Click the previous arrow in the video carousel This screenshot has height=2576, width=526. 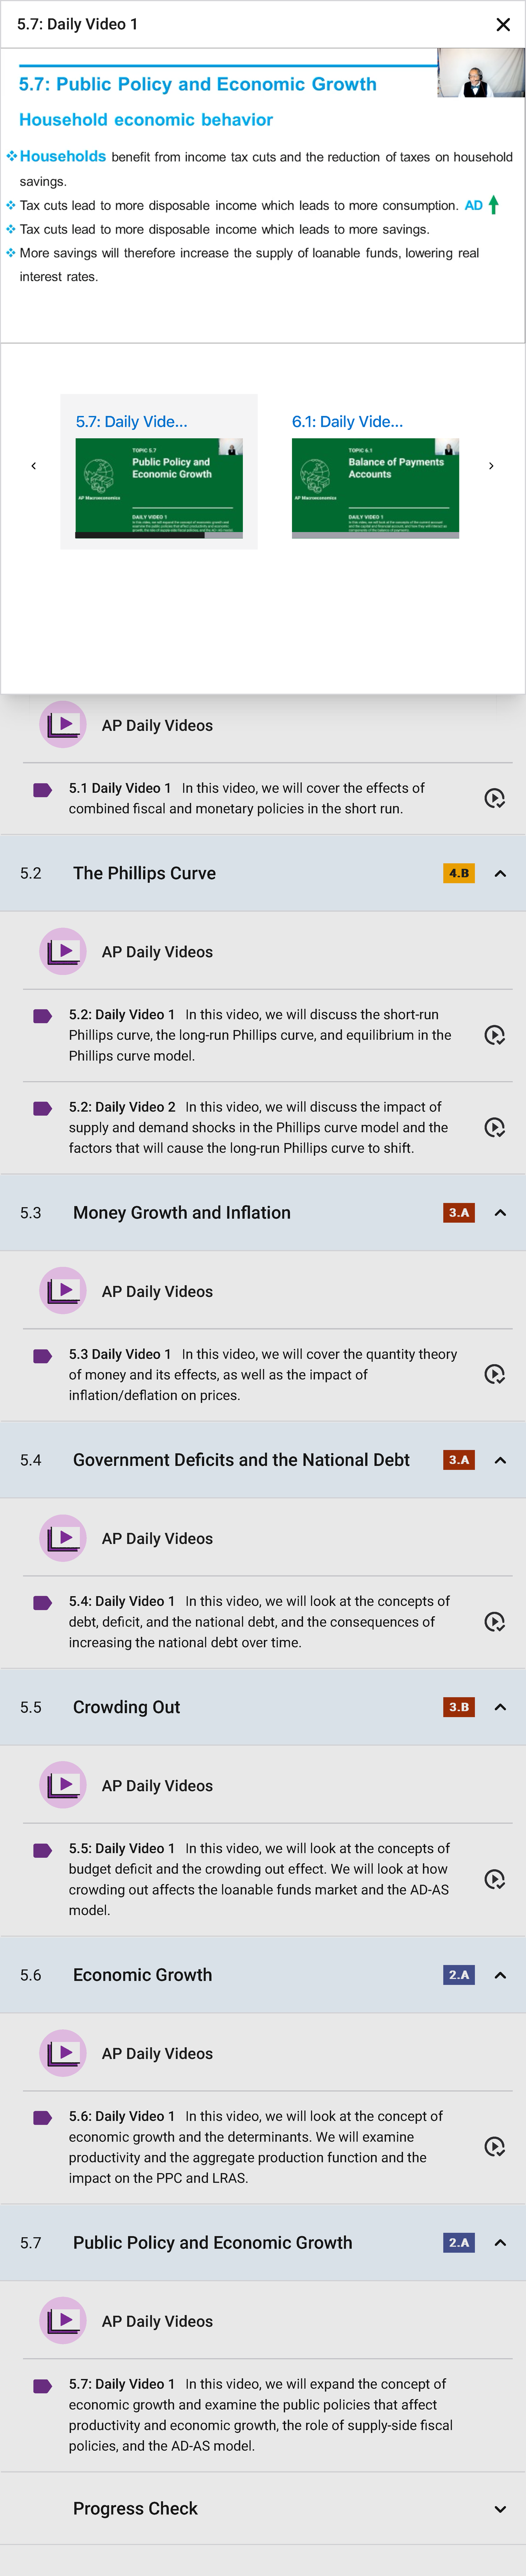tap(34, 466)
